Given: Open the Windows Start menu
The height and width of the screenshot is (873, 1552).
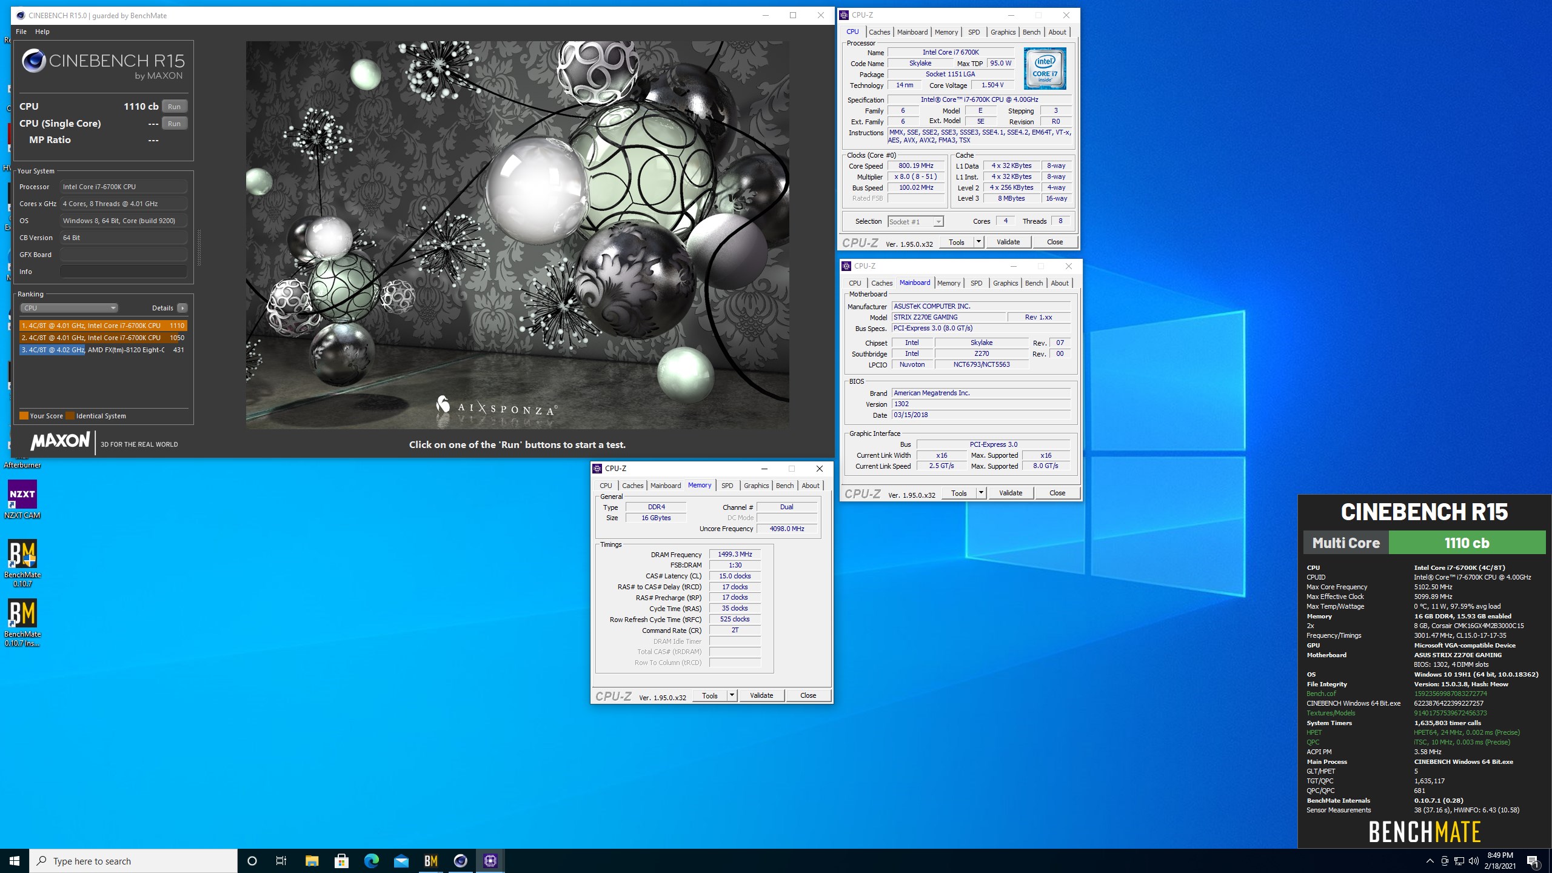Looking at the screenshot, I should click(15, 861).
